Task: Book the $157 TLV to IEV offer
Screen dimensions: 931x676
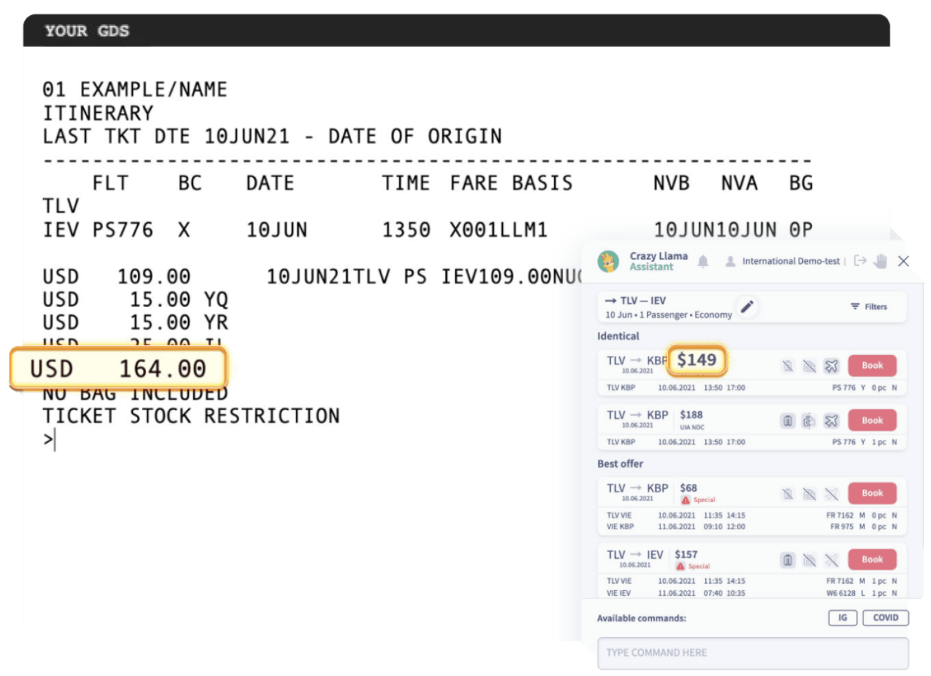Action: [872, 559]
